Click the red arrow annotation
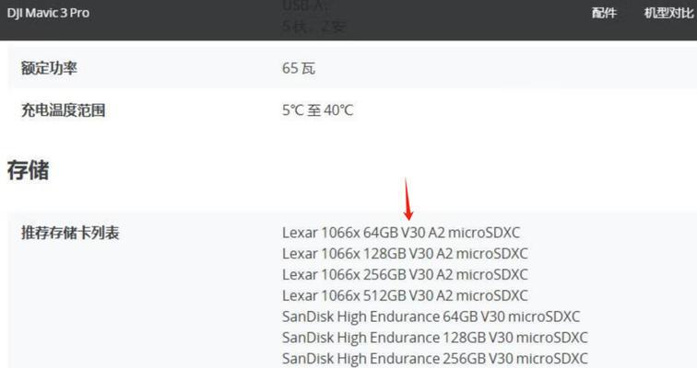The width and height of the screenshot is (697, 368). tap(408, 199)
